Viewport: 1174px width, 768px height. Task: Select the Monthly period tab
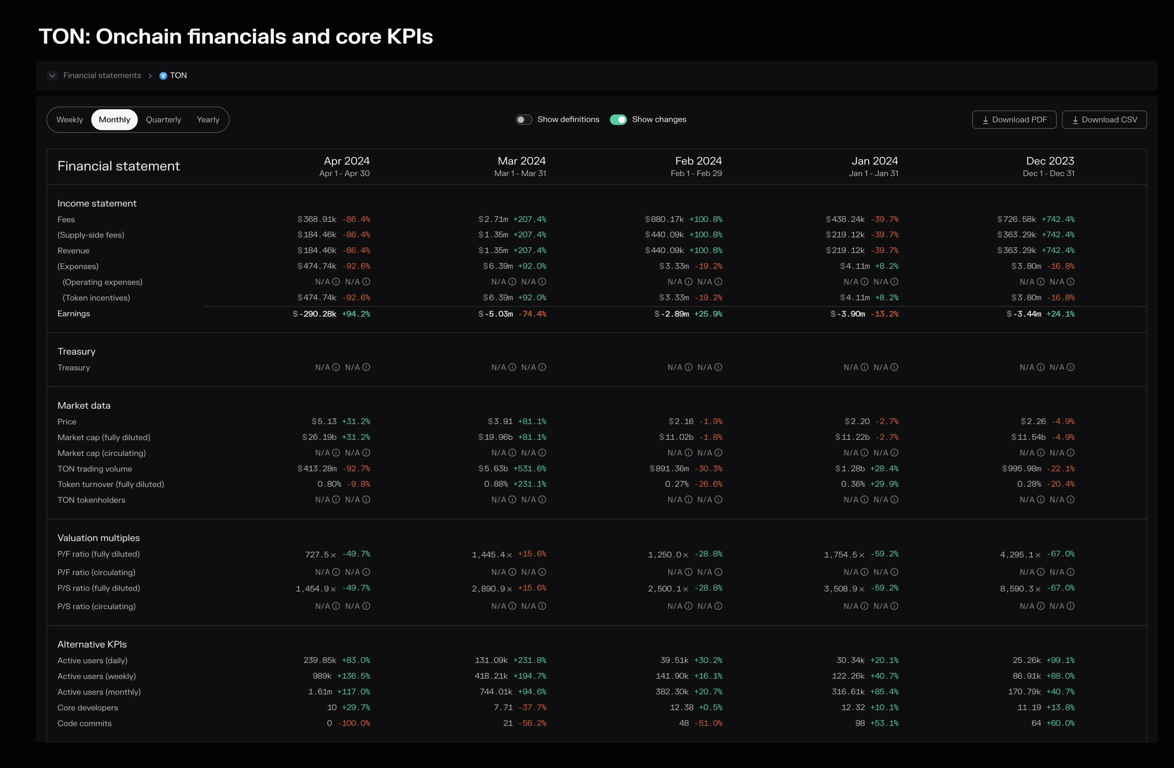click(114, 120)
